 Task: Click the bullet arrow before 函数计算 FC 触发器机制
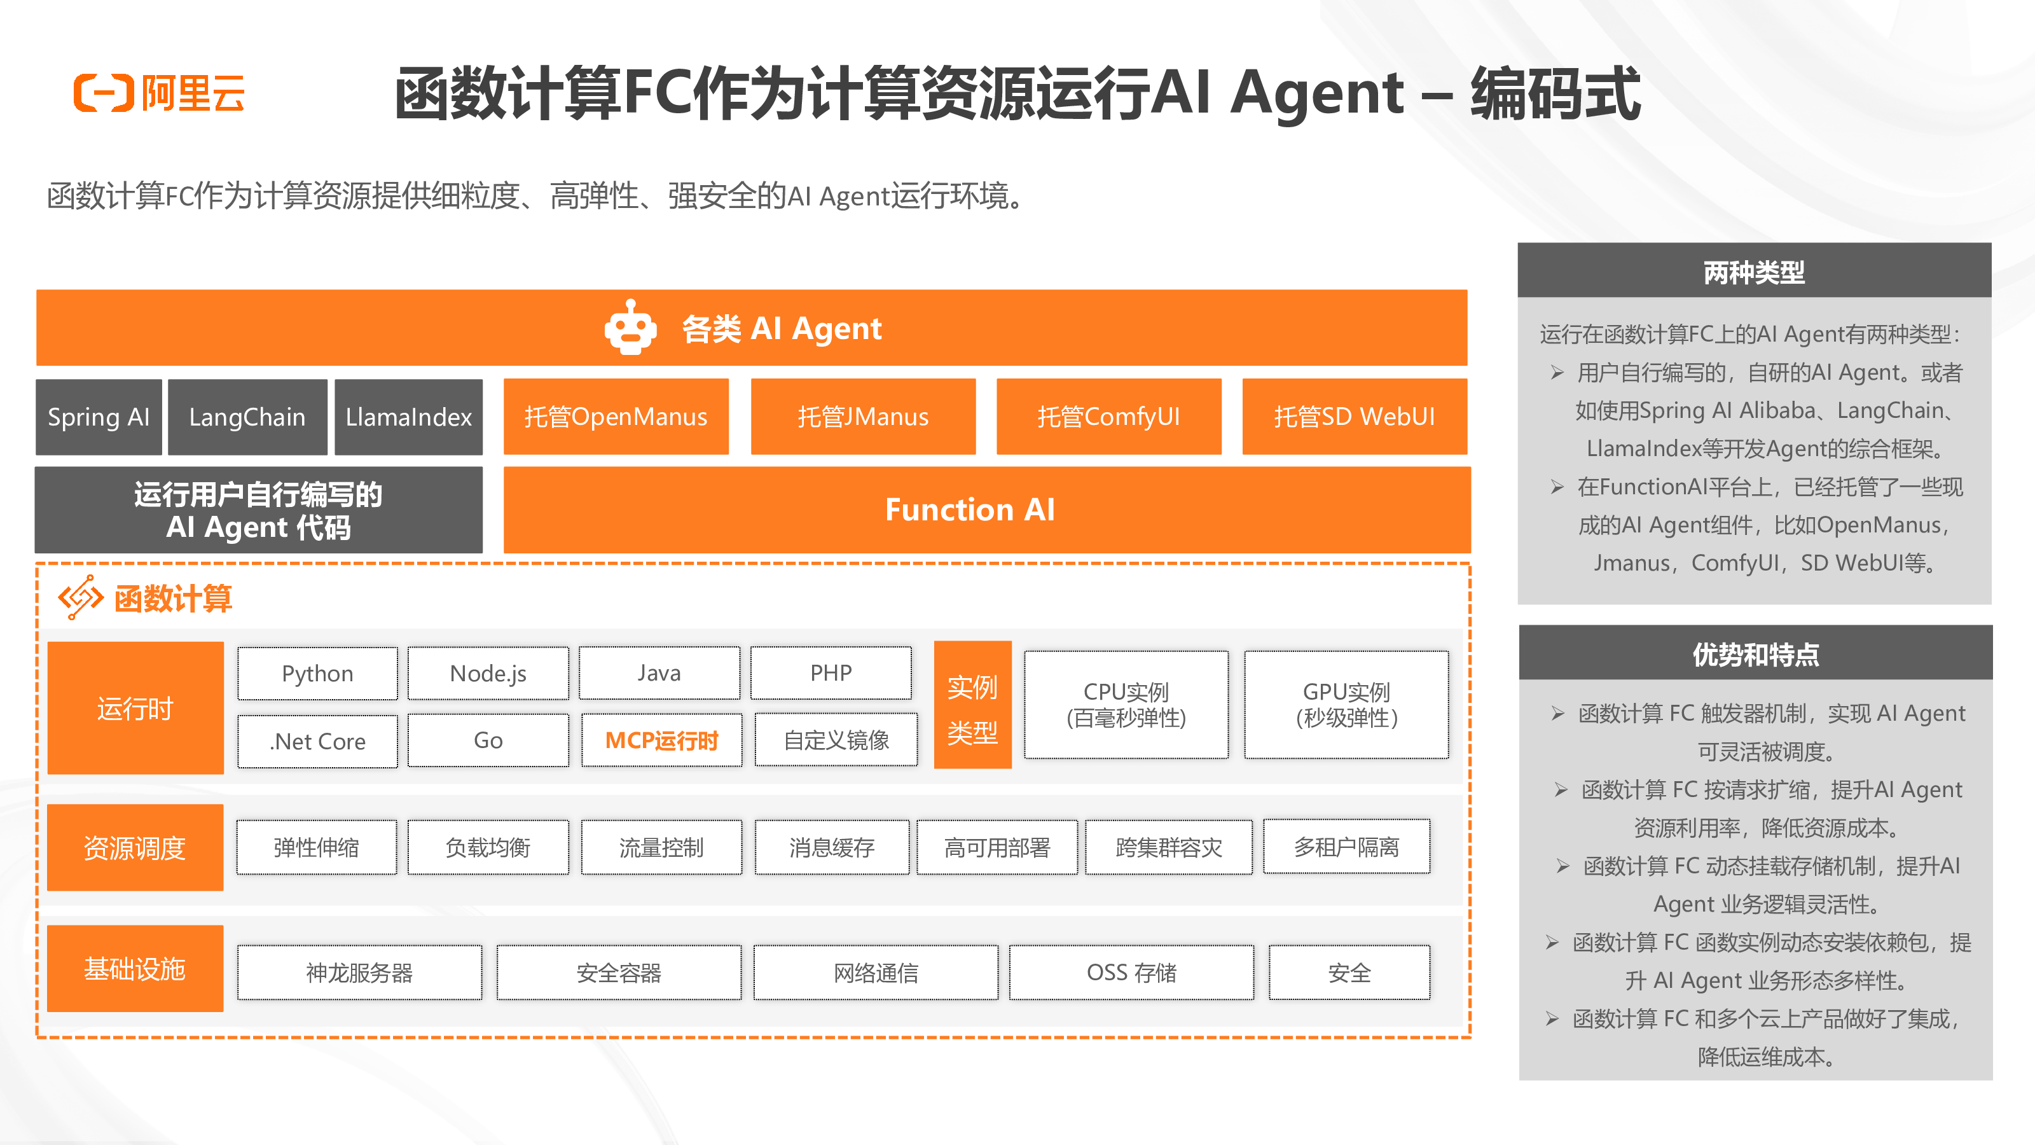point(1557,714)
